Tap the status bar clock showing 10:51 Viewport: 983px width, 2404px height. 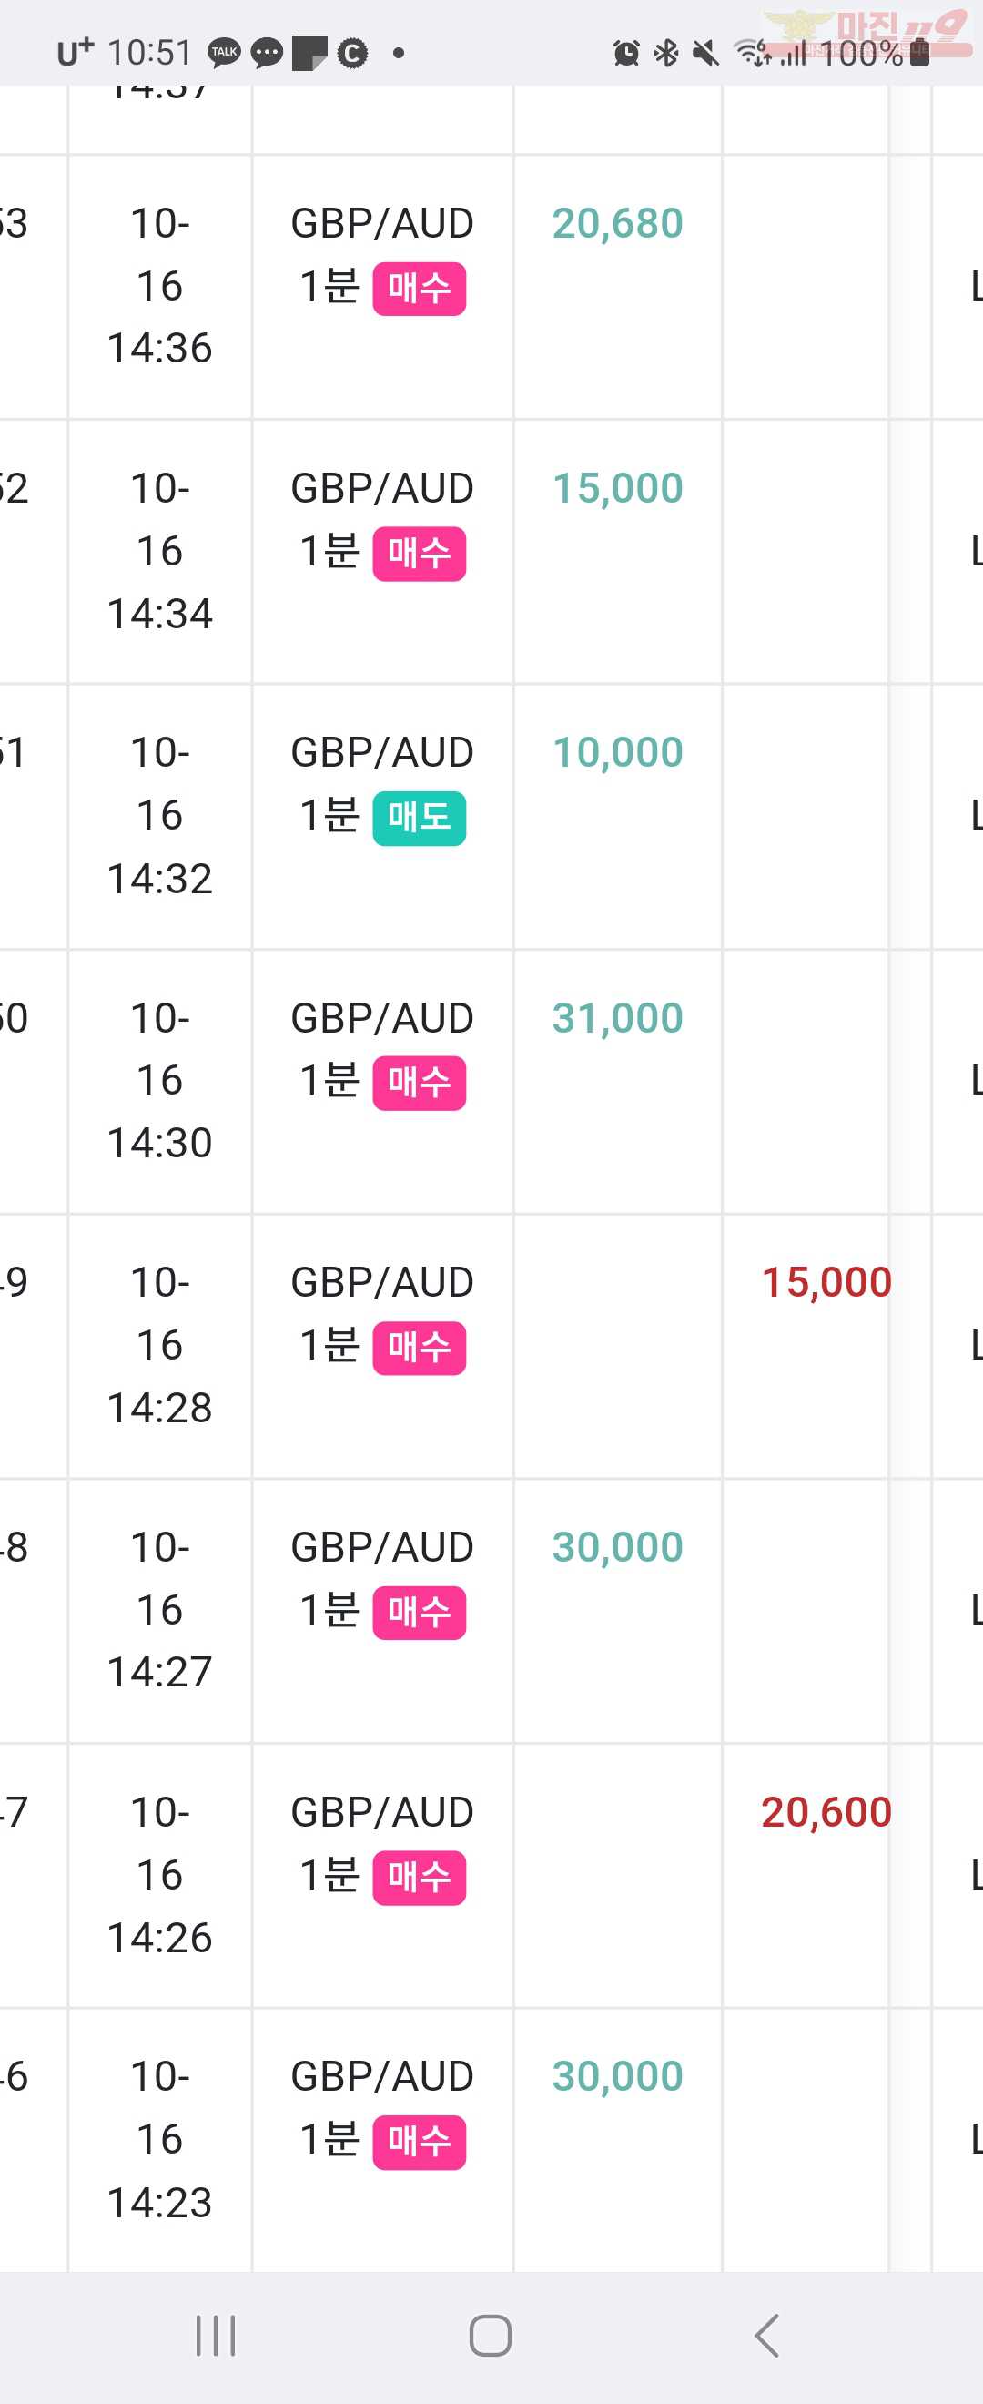149,52
